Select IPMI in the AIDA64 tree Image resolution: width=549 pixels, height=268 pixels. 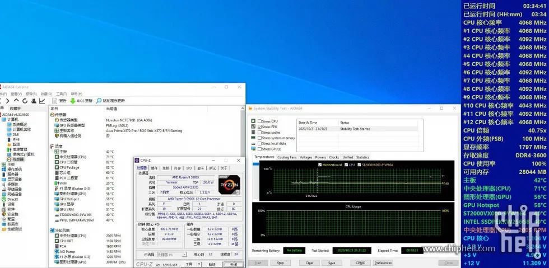pyautogui.click(x=13, y=139)
